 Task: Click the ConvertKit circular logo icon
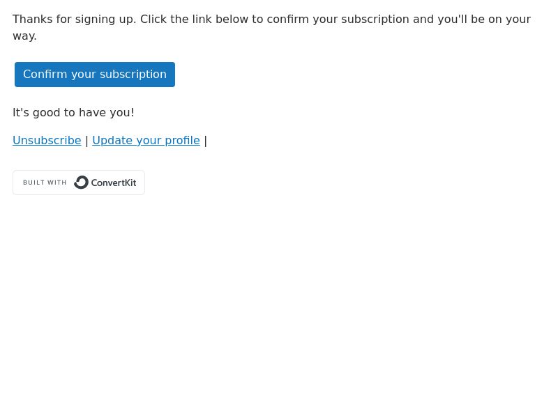(81, 183)
